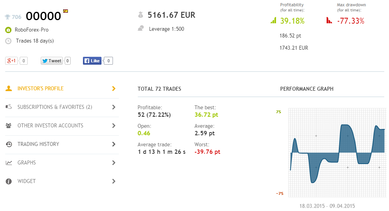Click the clock icon near Trades 18 days

click(x=8, y=41)
